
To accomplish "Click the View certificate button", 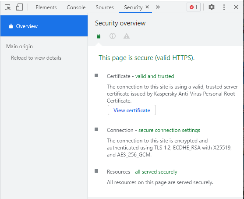I will pyautogui.click(x=132, y=110).
